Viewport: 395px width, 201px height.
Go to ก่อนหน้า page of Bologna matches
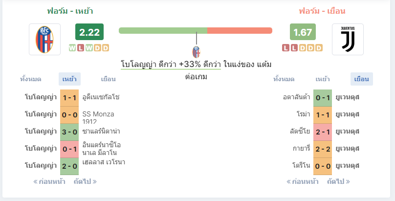tap(49, 181)
